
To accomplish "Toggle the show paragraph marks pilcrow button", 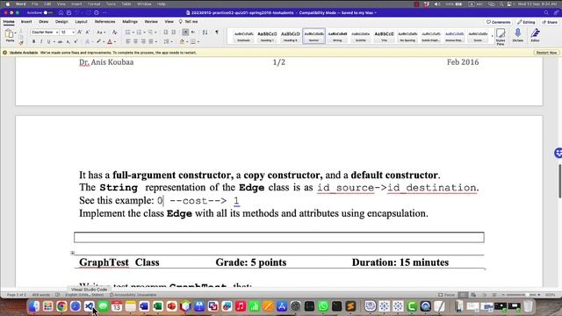I will [x=217, y=32].
